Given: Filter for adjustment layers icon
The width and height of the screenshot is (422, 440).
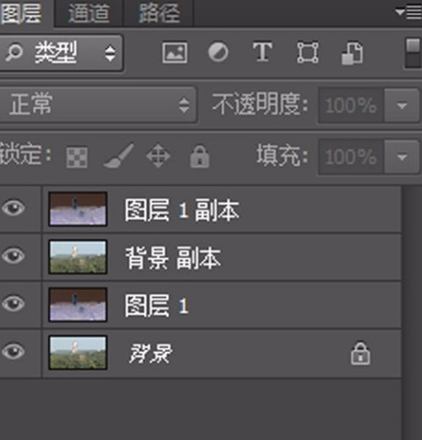Looking at the screenshot, I should pos(218,52).
